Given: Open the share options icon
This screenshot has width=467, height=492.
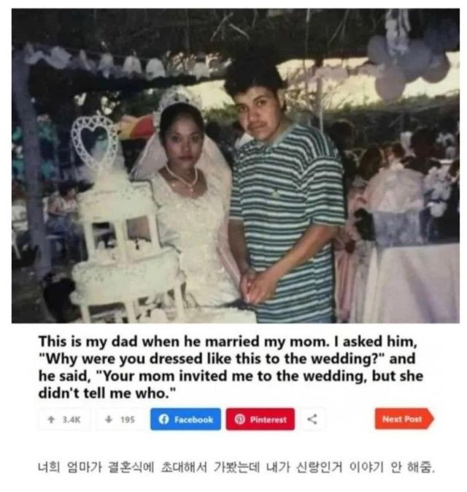Looking at the screenshot, I should point(312,419).
